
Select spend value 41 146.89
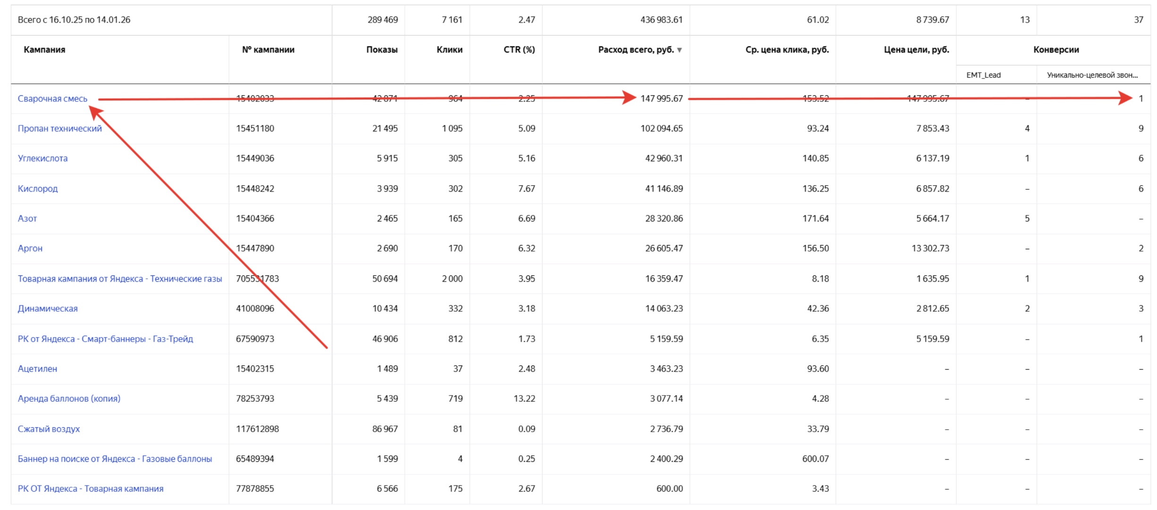coord(664,188)
